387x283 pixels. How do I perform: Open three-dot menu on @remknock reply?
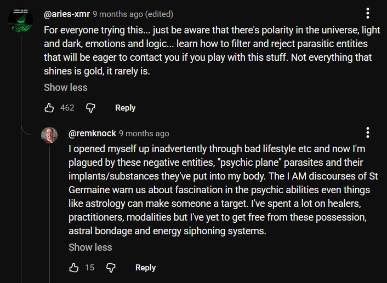click(368, 132)
